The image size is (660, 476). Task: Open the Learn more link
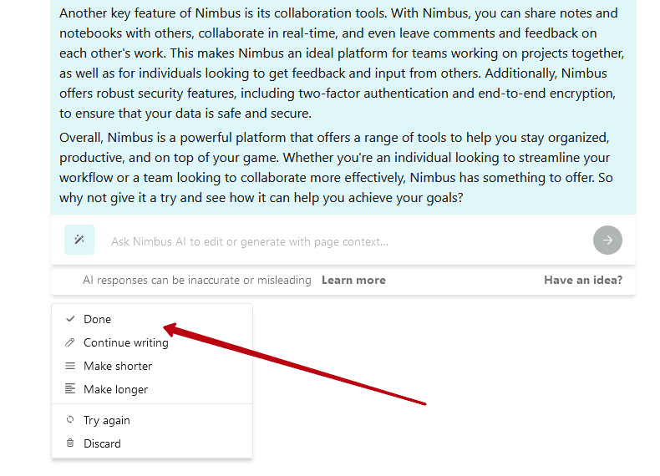(x=353, y=281)
